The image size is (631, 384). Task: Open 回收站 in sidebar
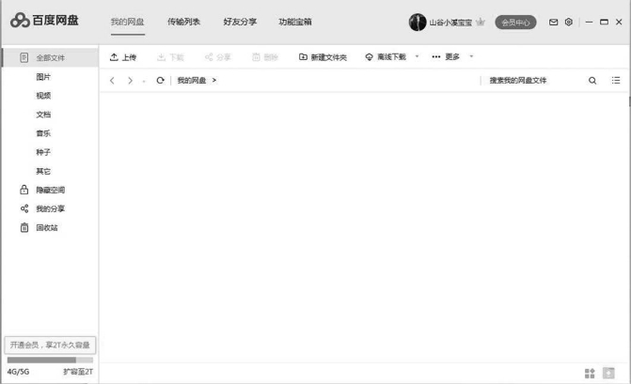coord(47,228)
